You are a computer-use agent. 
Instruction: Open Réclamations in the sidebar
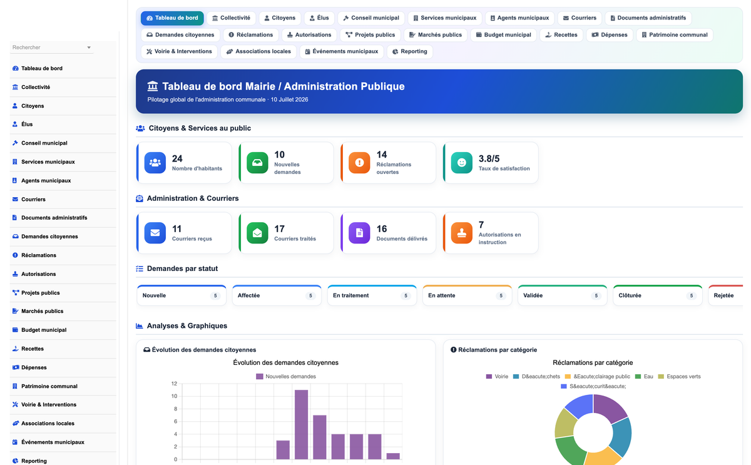[63, 255]
